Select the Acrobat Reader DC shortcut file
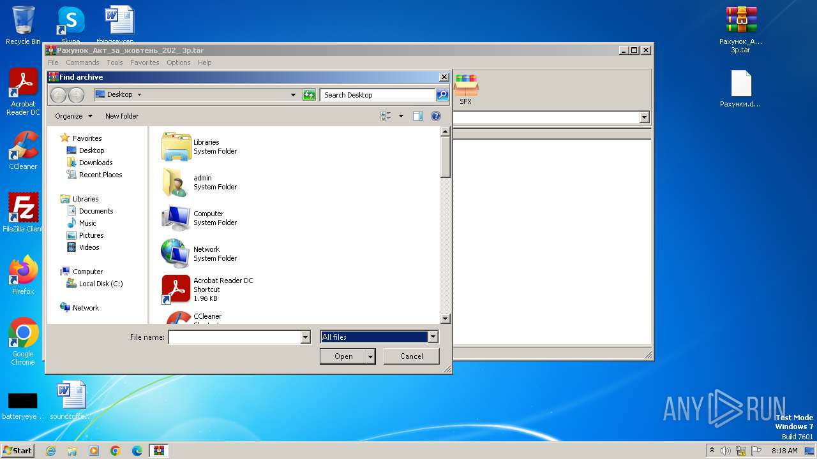 207,289
